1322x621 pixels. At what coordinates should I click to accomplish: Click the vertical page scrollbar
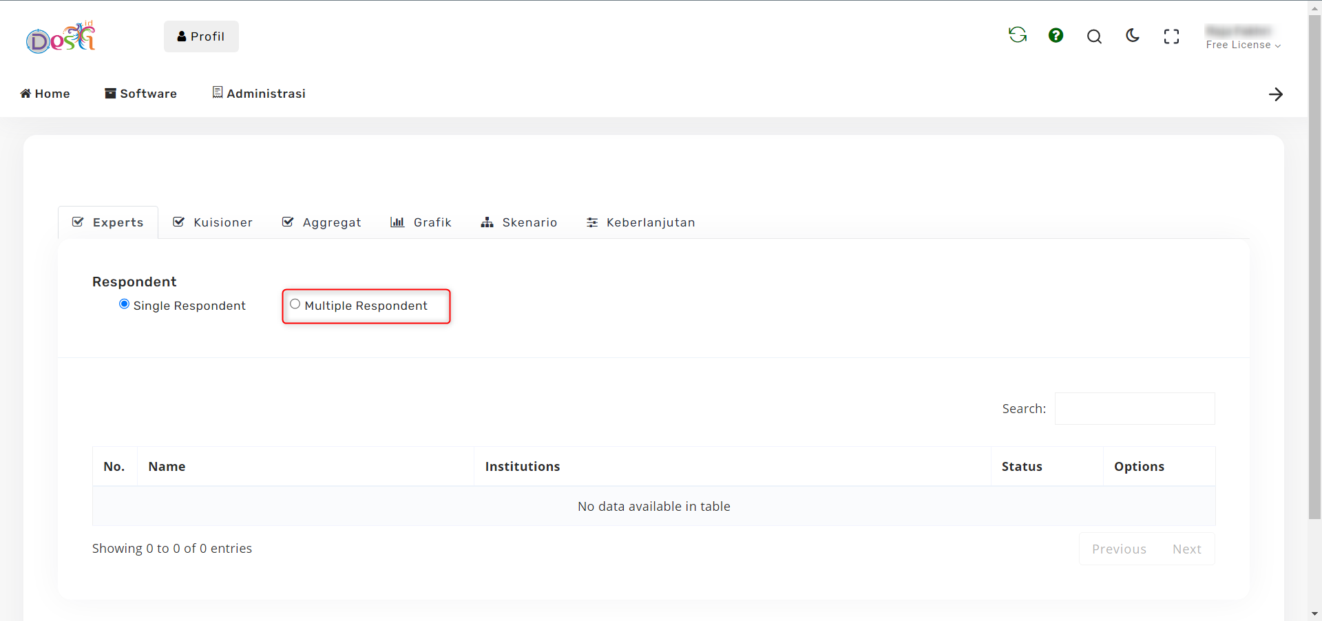point(1314,275)
